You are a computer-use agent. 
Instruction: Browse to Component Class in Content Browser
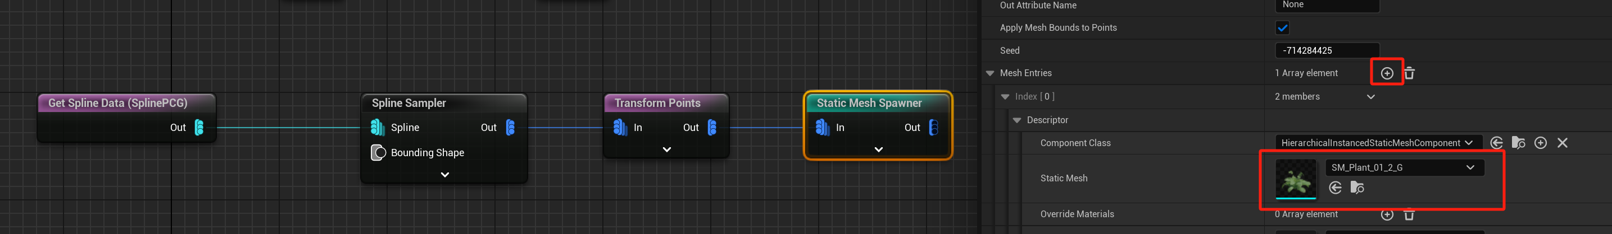[1518, 143]
